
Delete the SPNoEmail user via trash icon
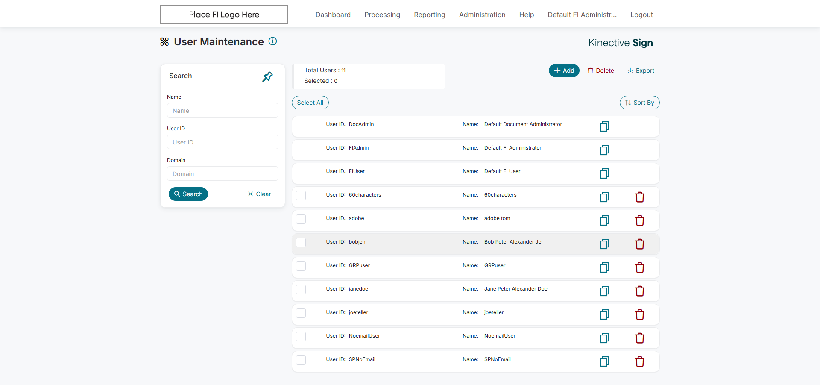[x=640, y=361]
